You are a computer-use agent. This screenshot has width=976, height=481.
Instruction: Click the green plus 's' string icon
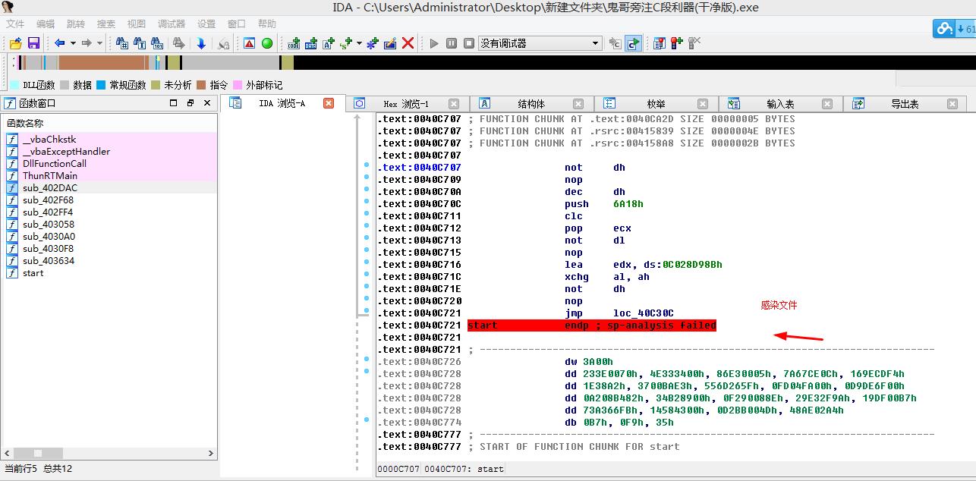(x=347, y=43)
